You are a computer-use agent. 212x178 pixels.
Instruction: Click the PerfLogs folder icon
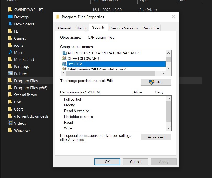10,66
